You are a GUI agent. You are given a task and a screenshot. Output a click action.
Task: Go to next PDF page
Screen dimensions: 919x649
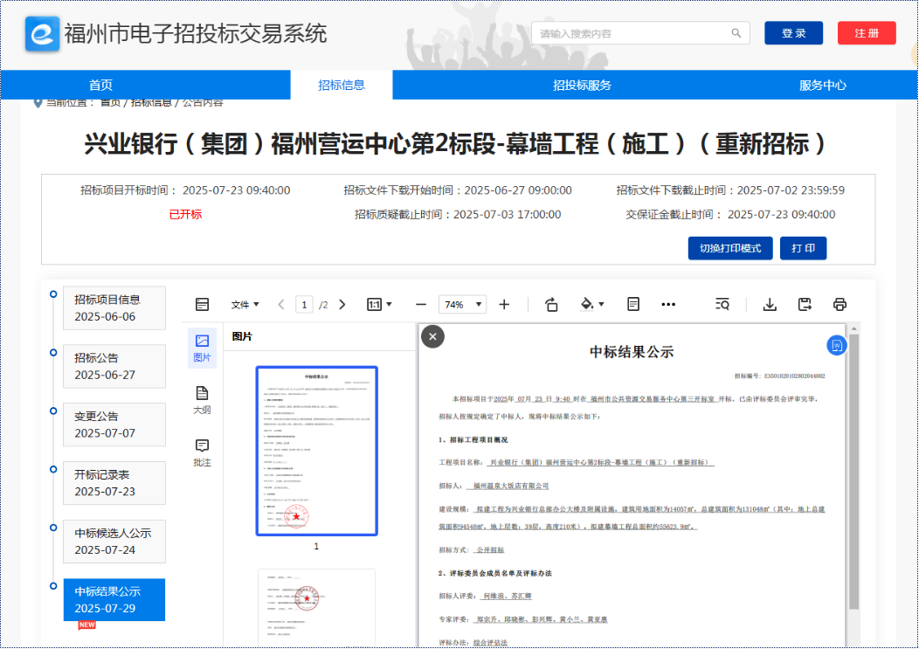pos(342,304)
